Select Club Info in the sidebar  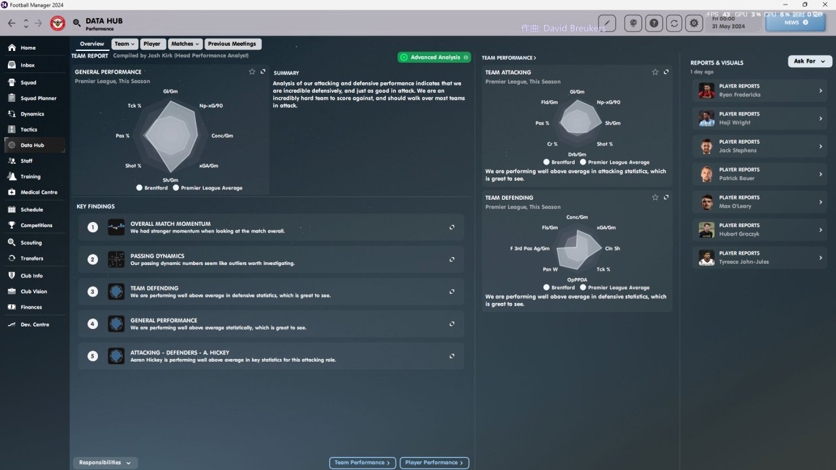tap(35, 276)
